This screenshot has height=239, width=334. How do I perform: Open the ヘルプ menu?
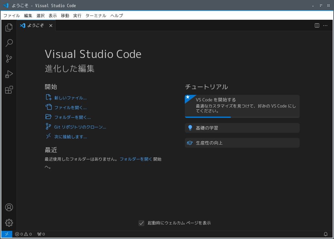[x=117, y=16]
